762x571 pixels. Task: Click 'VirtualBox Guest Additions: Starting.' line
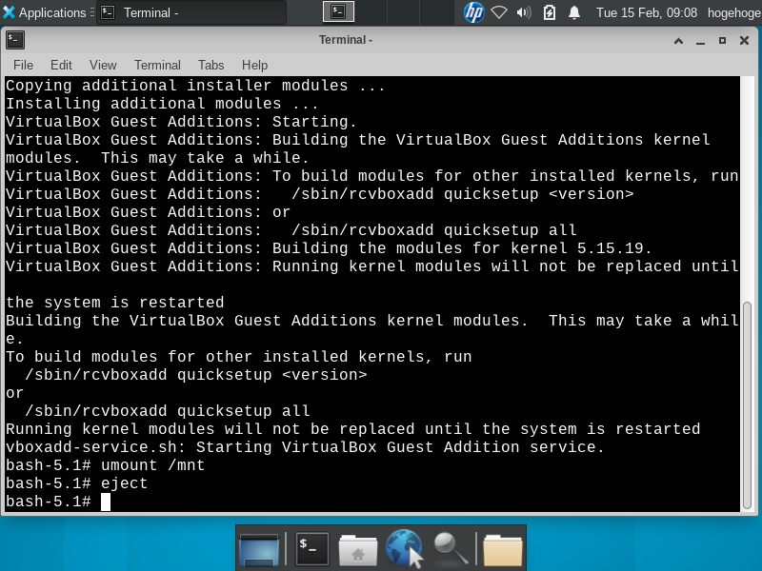[x=181, y=122]
